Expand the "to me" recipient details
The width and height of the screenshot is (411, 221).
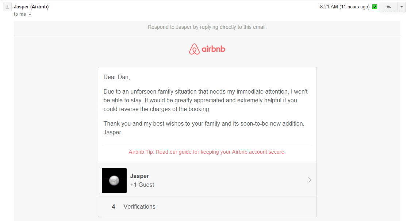[x=30, y=14]
